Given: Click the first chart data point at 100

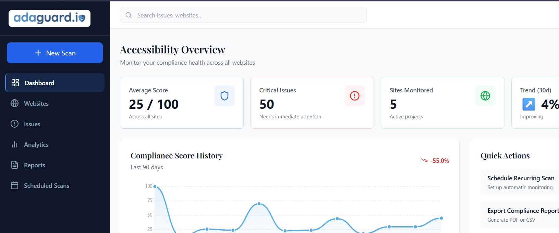Looking at the screenshot, I should tap(155, 186).
